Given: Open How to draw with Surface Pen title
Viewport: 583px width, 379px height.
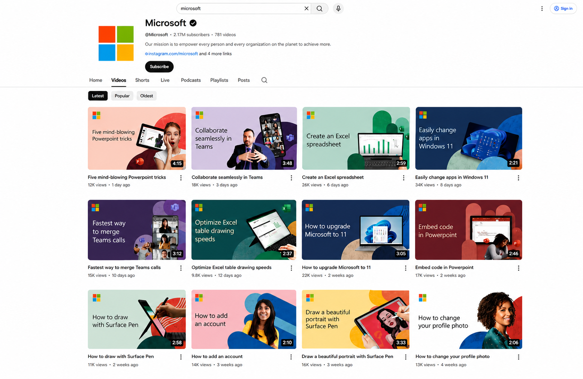Looking at the screenshot, I should 121,357.
